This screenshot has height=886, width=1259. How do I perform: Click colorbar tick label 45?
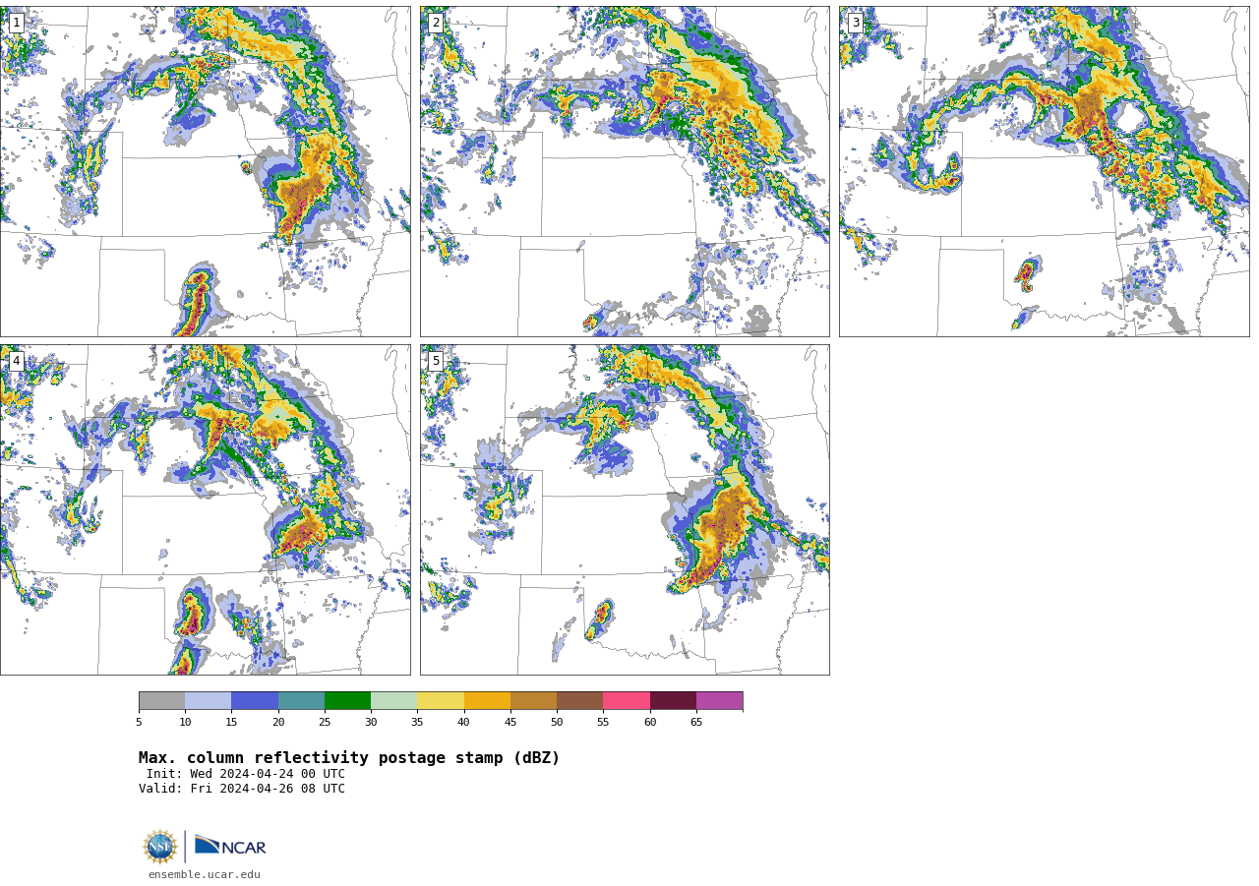[x=510, y=723]
